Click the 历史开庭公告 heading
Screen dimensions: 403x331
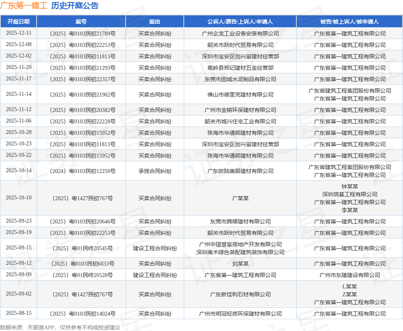pyautogui.click(x=75, y=6)
